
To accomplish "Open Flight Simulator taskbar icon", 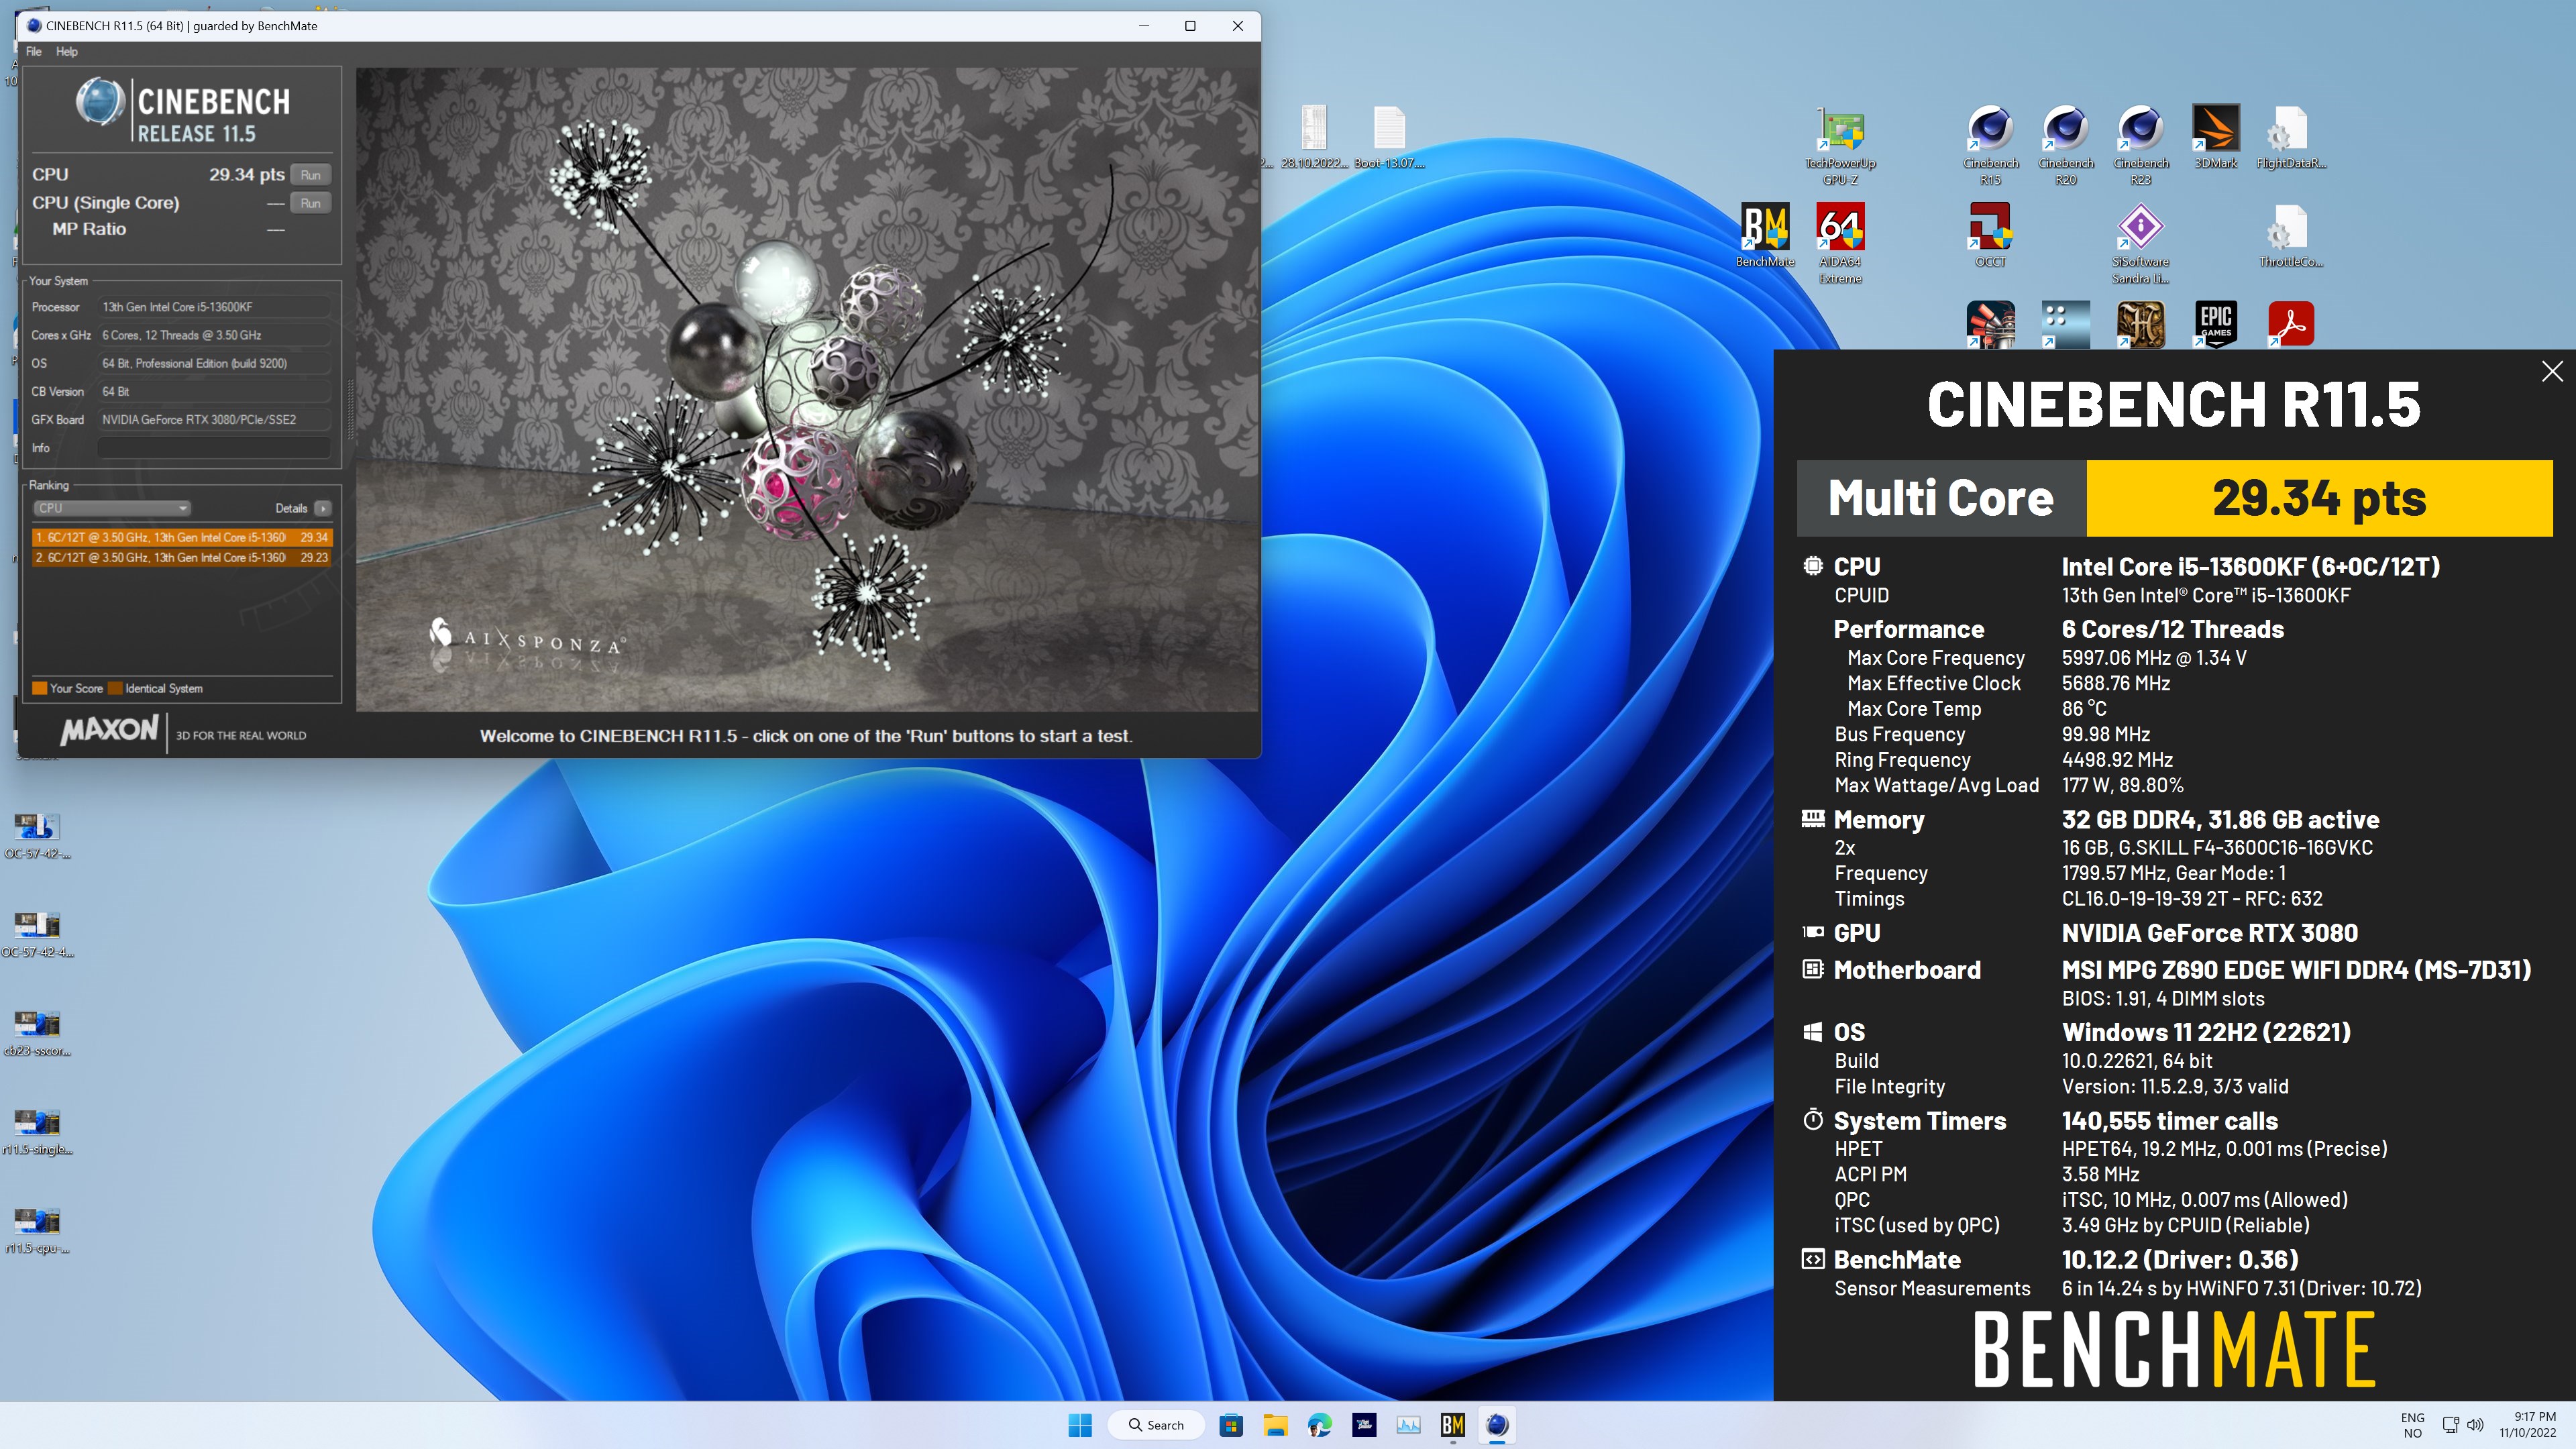I will 1364,1425.
